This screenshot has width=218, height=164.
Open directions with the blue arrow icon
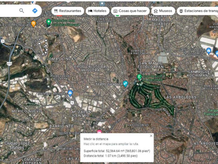coord(35,11)
